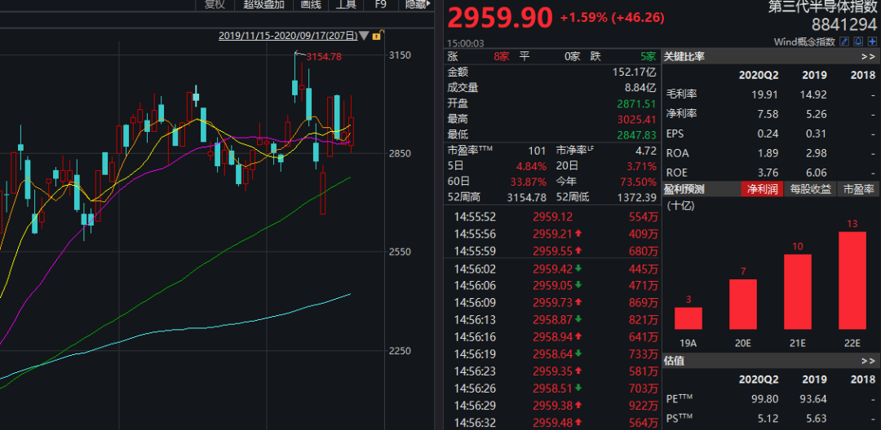The width and height of the screenshot is (881, 430).
Task: Click the bell alert icon
Action: [x=858, y=42]
